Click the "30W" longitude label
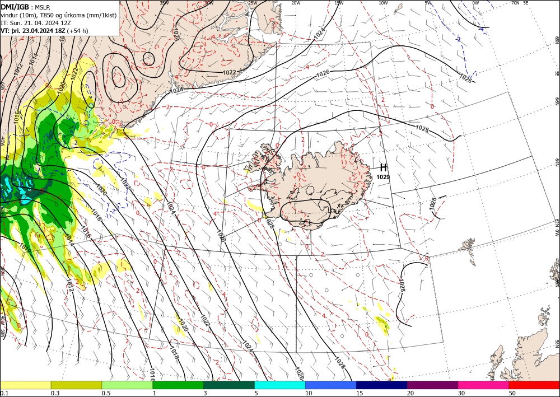Screen dimensions: 560x397 click(x=209, y=3)
